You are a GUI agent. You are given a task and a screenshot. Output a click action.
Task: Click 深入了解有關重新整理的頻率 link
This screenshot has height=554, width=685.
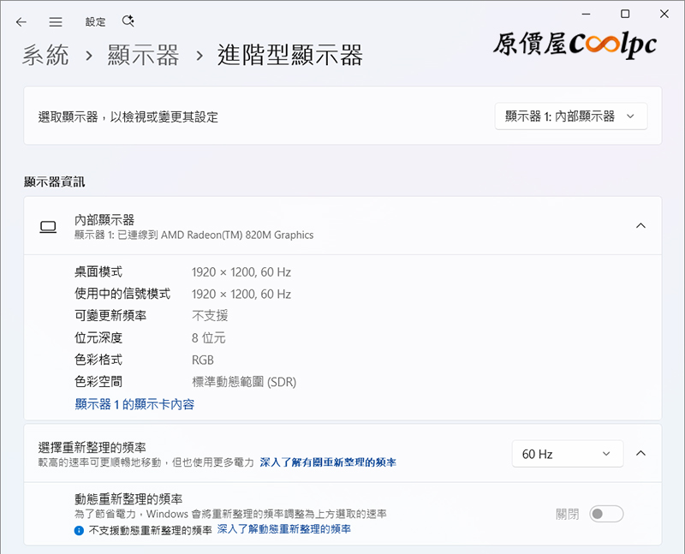click(328, 462)
